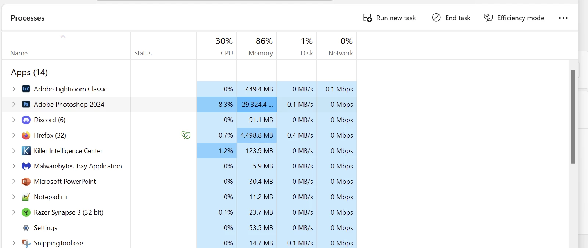
Task: Open the three-dot more options menu
Action: (563, 18)
